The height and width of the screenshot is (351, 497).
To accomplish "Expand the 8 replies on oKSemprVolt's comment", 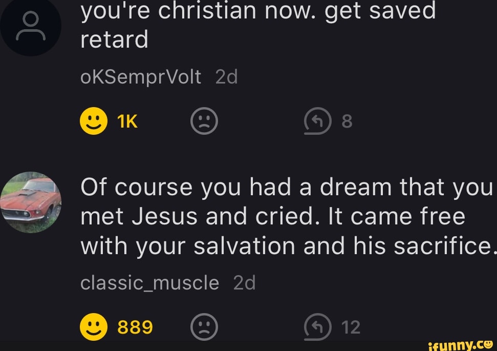I will pyautogui.click(x=347, y=122).
